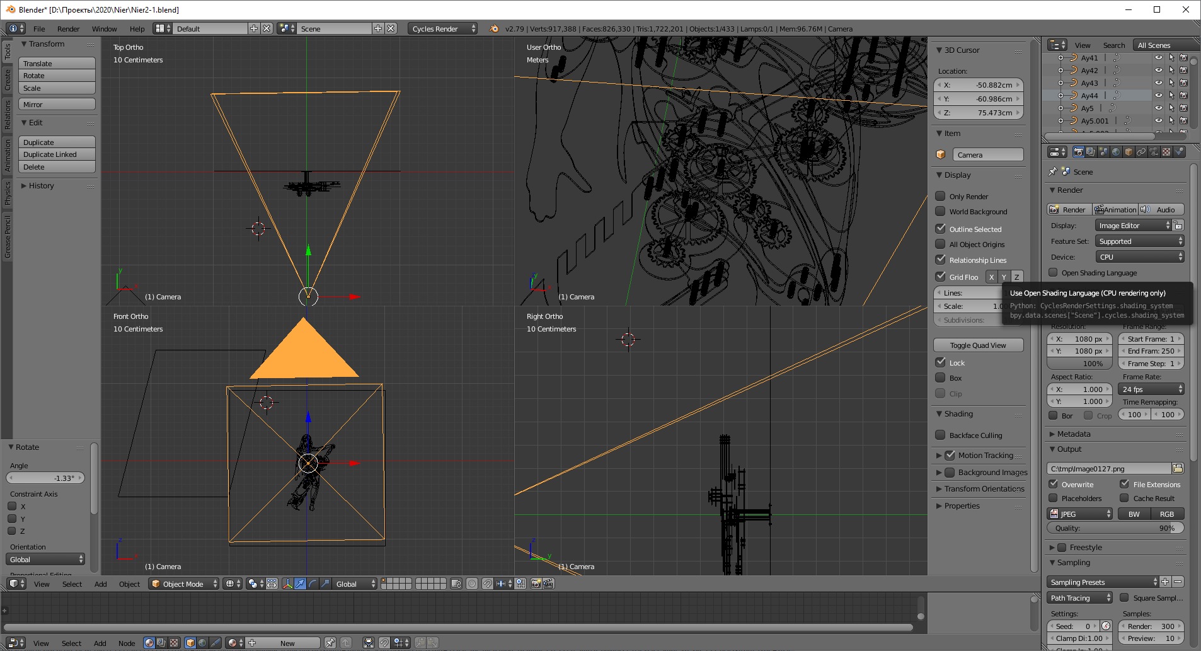The width and height of the screenshot is (1201, 651).
Task: Select the compositing nodes tree type icon
Action: 161,643
